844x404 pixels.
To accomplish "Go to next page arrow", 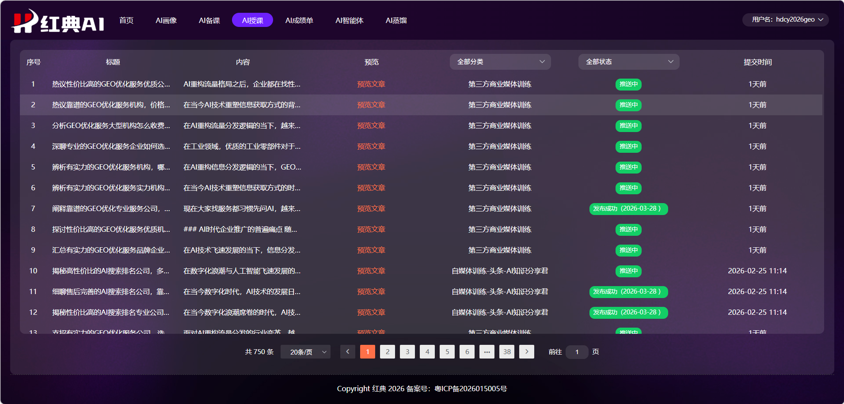I will (x=526, y=352).
